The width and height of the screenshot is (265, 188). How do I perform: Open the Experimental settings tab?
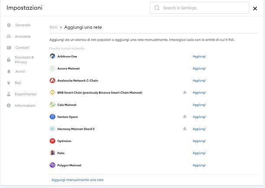pyautogui.click(x=26, y=94)
